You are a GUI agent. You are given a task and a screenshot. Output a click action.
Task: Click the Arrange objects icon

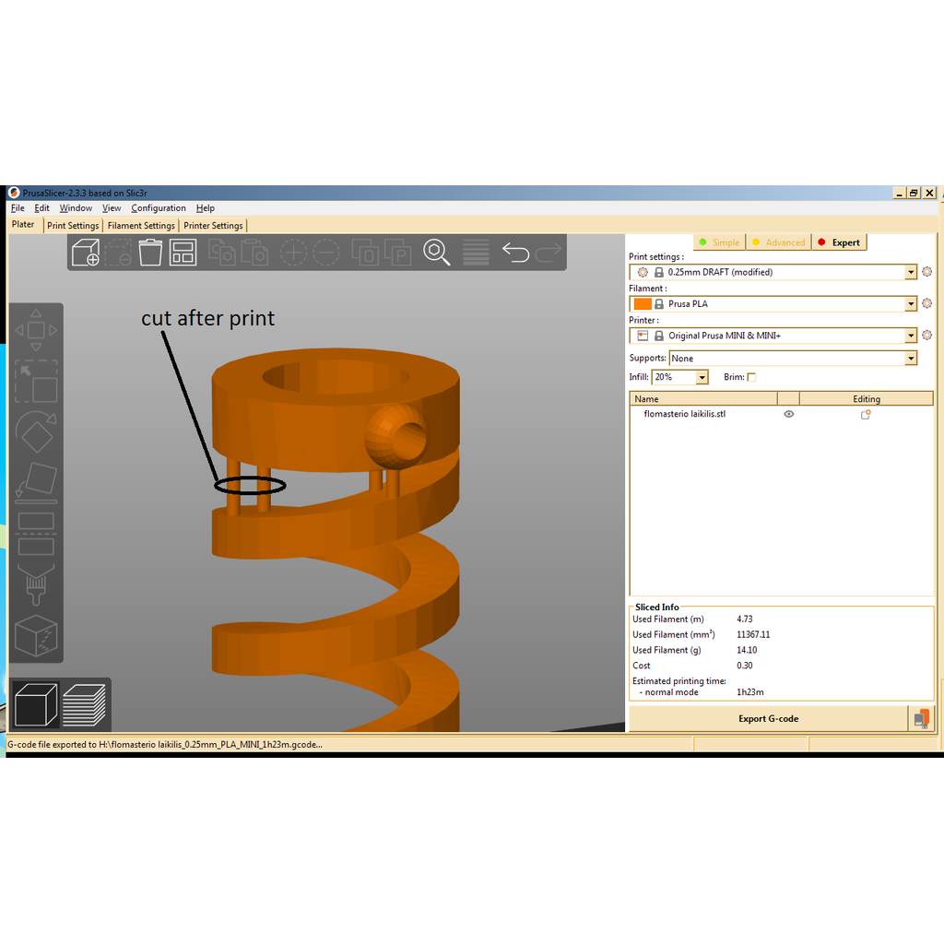(x=183, y=252)
